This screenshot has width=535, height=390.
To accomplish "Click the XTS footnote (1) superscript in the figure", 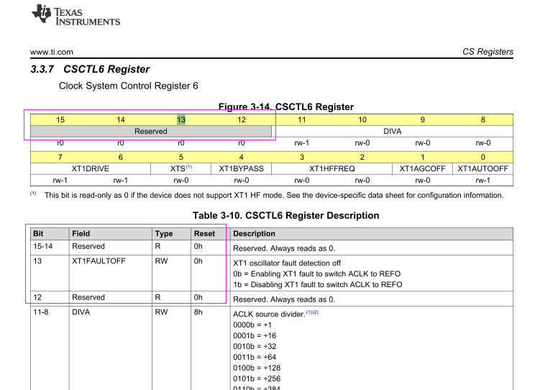I will tap(189, 167).
